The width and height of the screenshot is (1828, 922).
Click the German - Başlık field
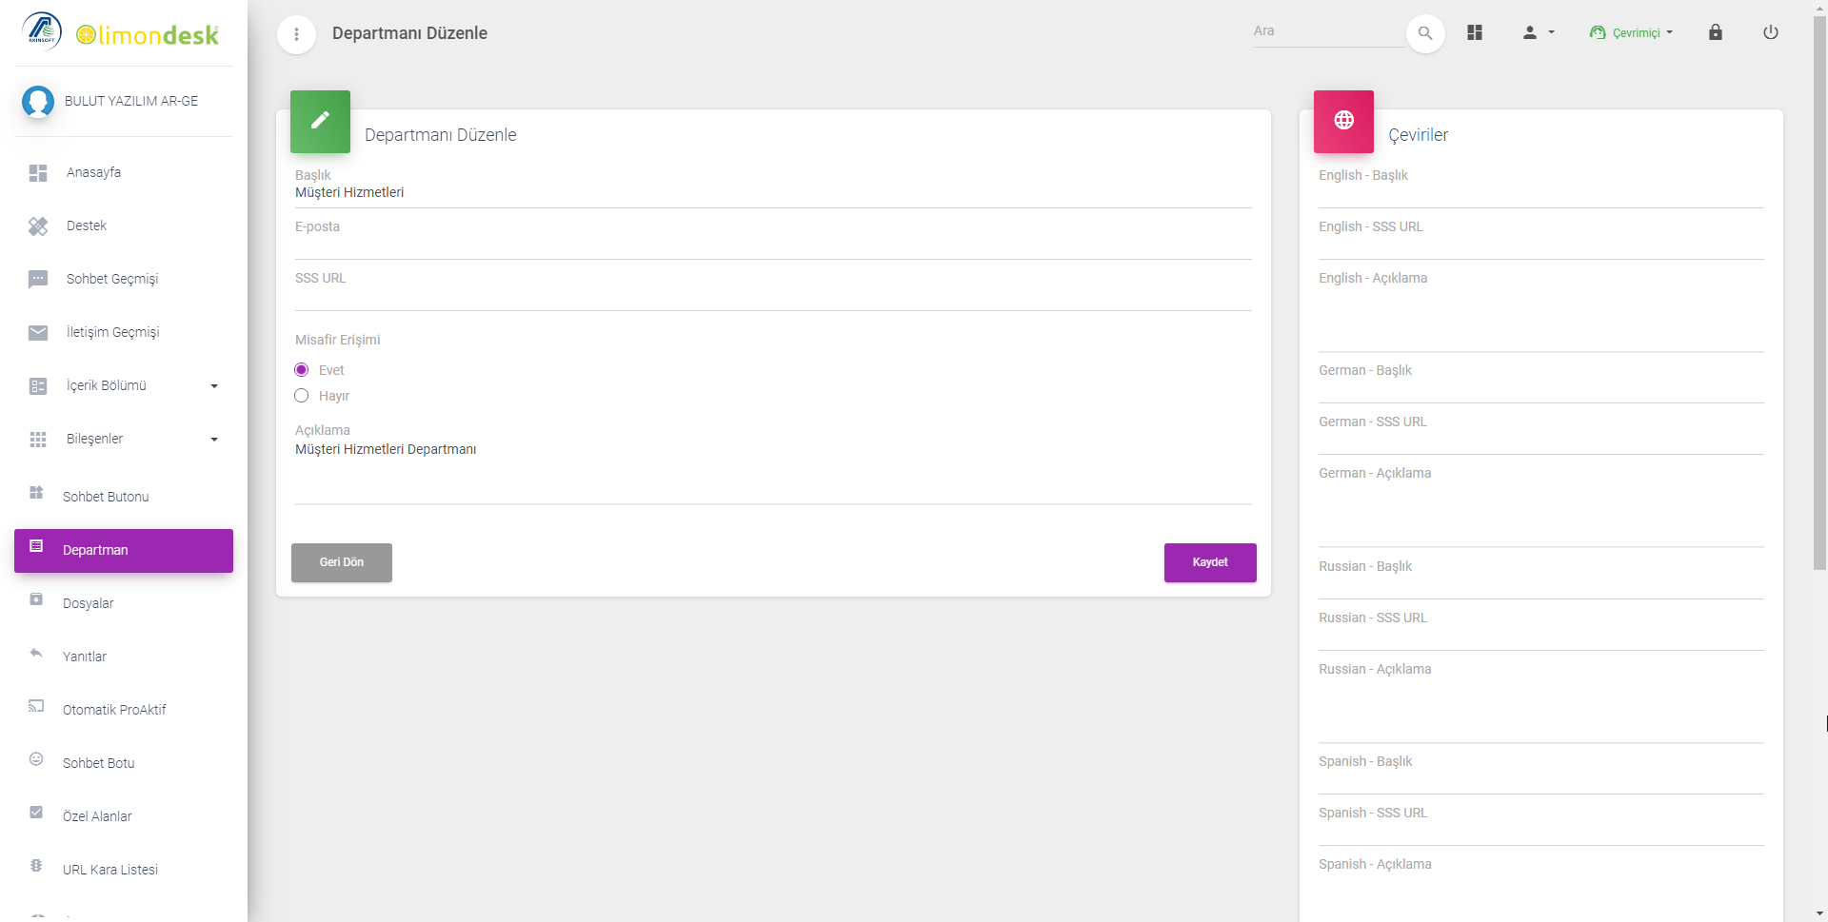(1541, 387)
